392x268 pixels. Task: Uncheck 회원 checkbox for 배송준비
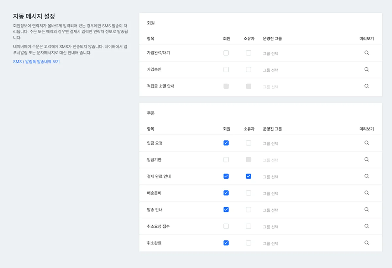coord(226,193)
